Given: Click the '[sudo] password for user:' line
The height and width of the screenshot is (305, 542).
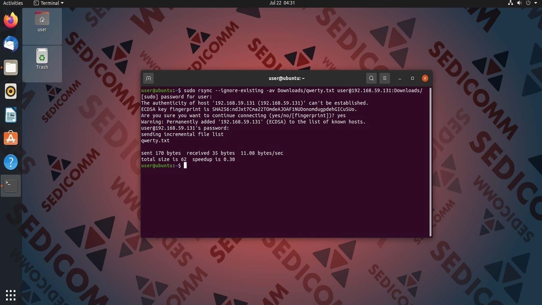Looking at the screenshot, I should click(x=176, y=97).
